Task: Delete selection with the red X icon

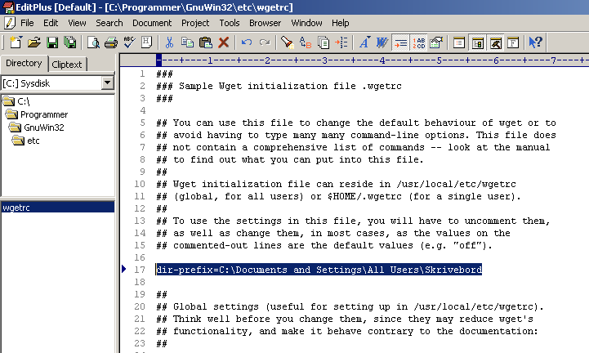Action: (224, 42)
